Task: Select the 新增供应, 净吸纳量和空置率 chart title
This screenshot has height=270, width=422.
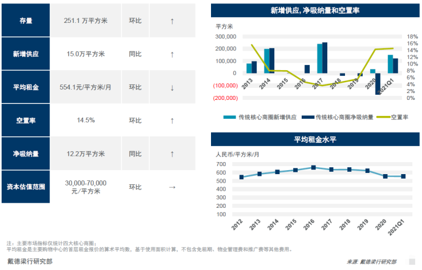Action: point(314,10)
